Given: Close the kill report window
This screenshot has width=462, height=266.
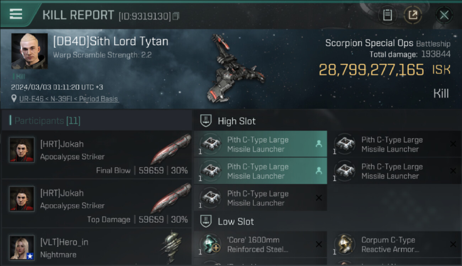Looking at the screenshot, I should 444,15.
